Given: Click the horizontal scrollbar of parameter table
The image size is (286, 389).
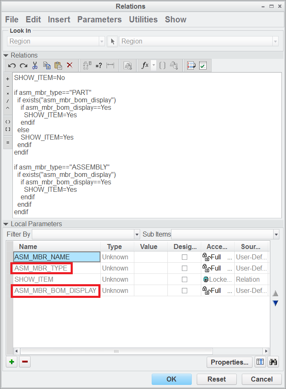Looking at the screenshot, I should [116, 351].
